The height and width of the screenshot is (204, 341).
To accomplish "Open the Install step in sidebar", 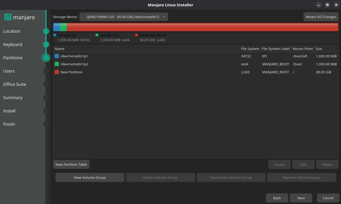I will click(9, 111).
